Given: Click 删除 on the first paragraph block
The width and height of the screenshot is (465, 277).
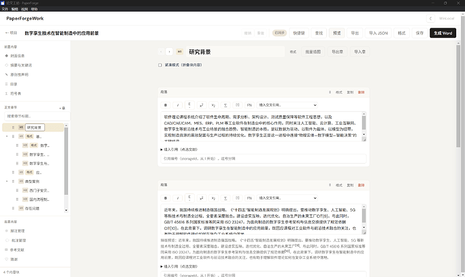Looking at the screenshot, I should pyautogui.click(x=361, y=92).
